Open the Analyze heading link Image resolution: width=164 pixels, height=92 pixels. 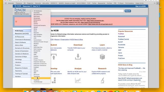78,68
